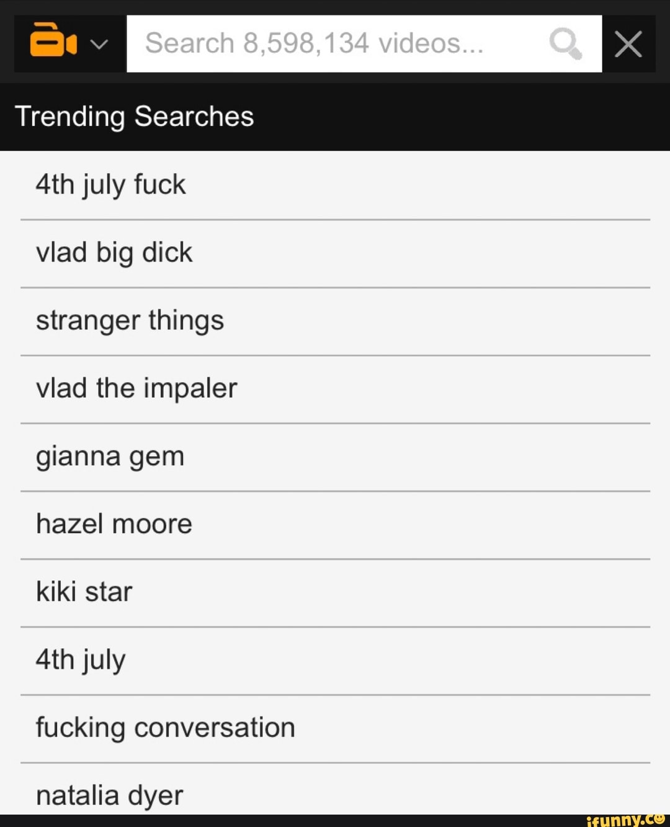Select the ninth trending search entry
670x827 pixels.
tap(165, 728)
